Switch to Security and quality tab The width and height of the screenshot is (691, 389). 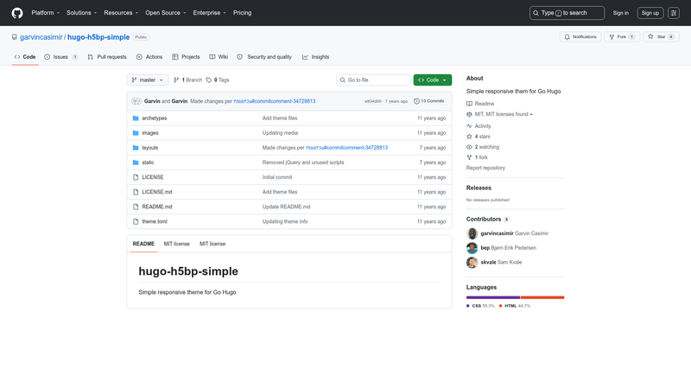(264, 57)
